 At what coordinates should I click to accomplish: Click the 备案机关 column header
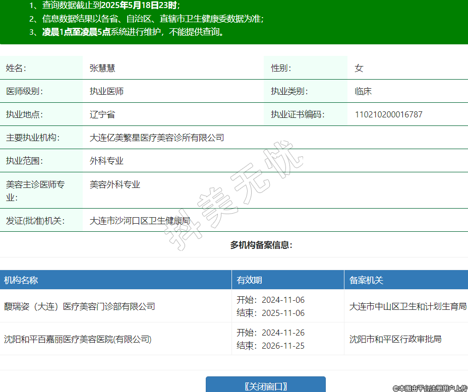[x=366, y=280]
